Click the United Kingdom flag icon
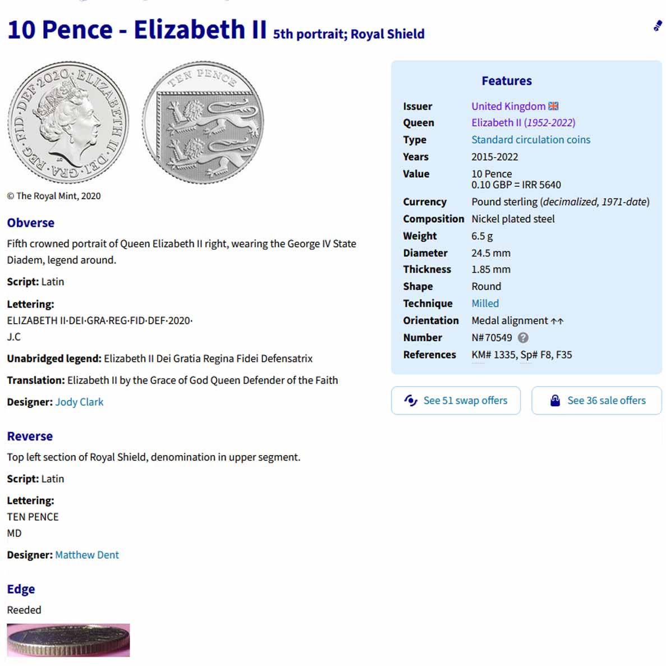The image size is (666, 666). 553,106
